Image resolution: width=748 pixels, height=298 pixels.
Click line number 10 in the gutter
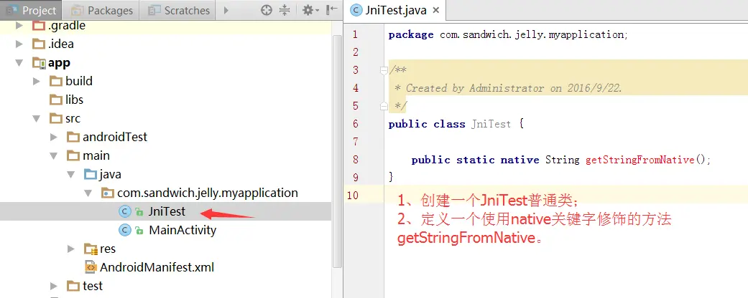click(x=354, y=195)
